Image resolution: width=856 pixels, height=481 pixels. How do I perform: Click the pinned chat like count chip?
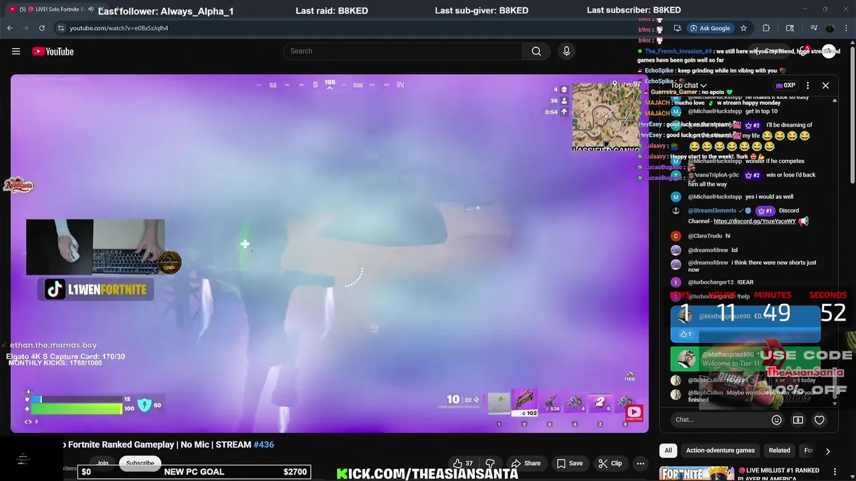(x=685, y=334)
